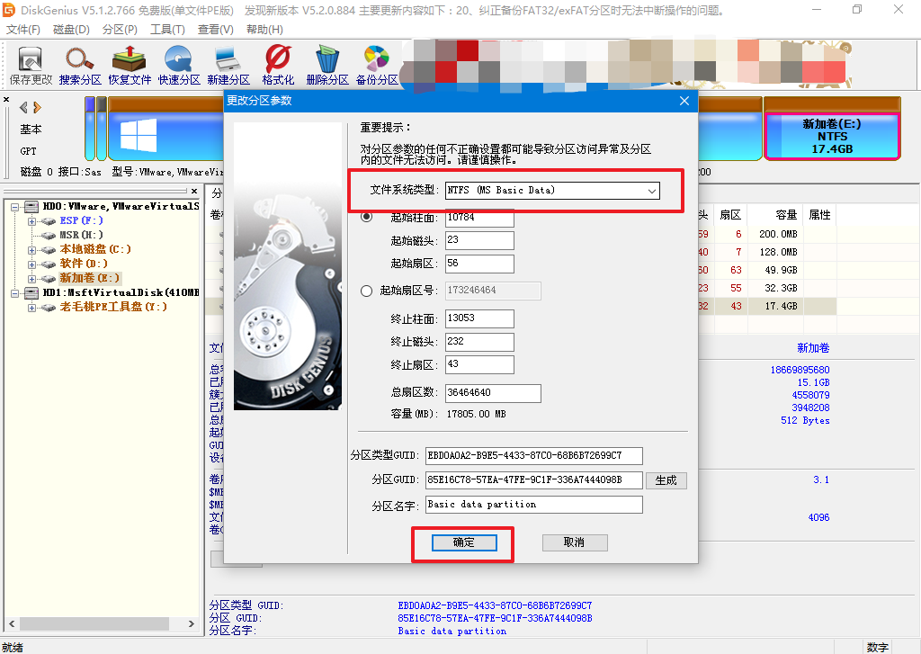
Task: Click the 扇区 column header
Action: 730,215
